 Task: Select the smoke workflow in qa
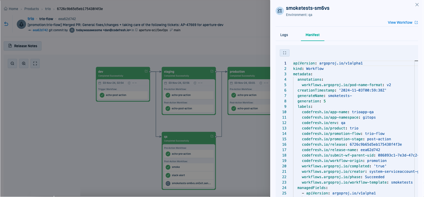(x=176, y=167)
